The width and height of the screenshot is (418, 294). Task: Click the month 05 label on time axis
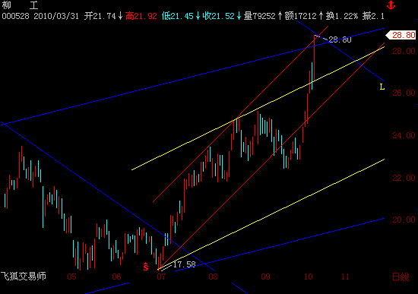(x=71, y=277)
